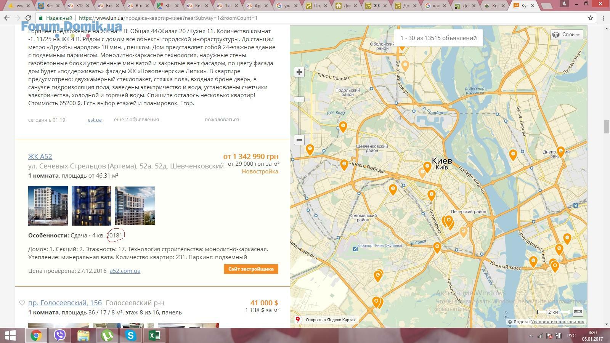Select pale marker beside Богатырская ул.
Viewport: 610px width, 343px height.
[405, 66]
